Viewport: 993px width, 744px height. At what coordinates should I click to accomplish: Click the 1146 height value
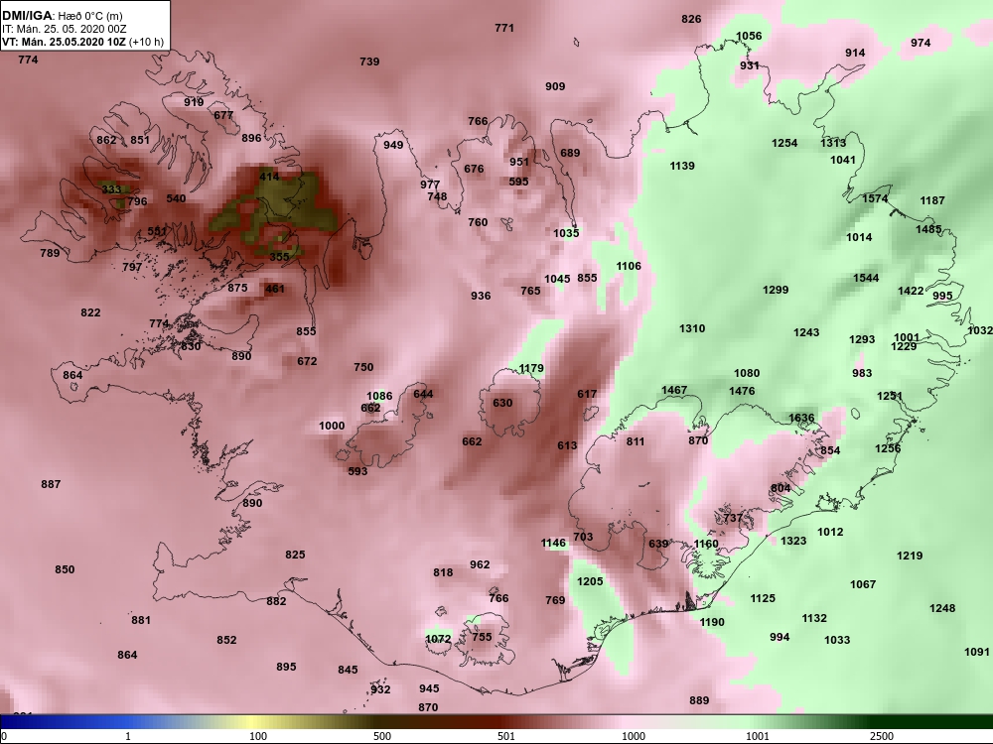(553, 543)
